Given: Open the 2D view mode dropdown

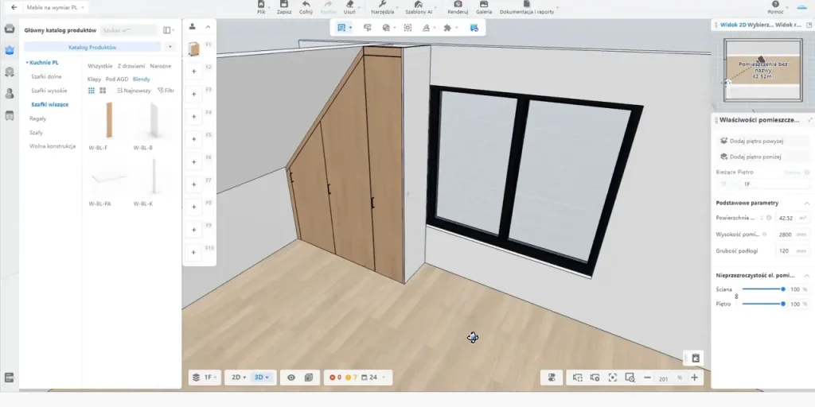Looking at the screenshot, I should point(239,378).
